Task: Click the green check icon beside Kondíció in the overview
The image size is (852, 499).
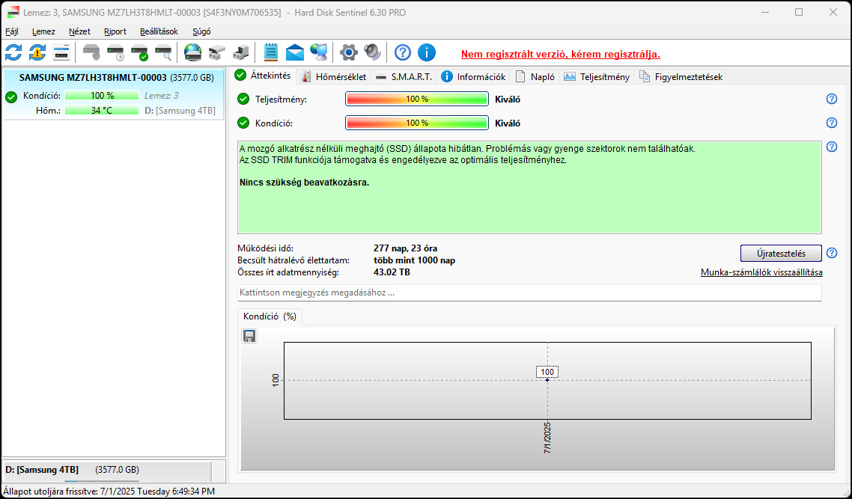Action: click(243, 123)
